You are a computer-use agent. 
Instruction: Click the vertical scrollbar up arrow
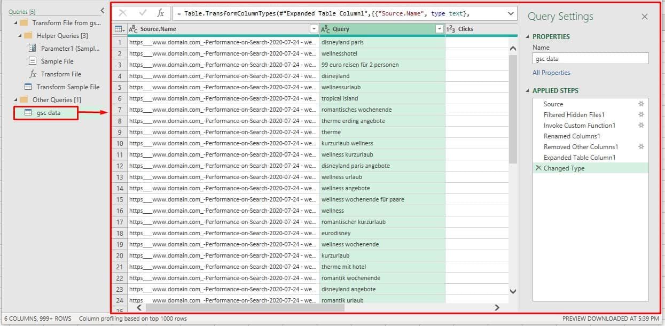tap(513, 49)
